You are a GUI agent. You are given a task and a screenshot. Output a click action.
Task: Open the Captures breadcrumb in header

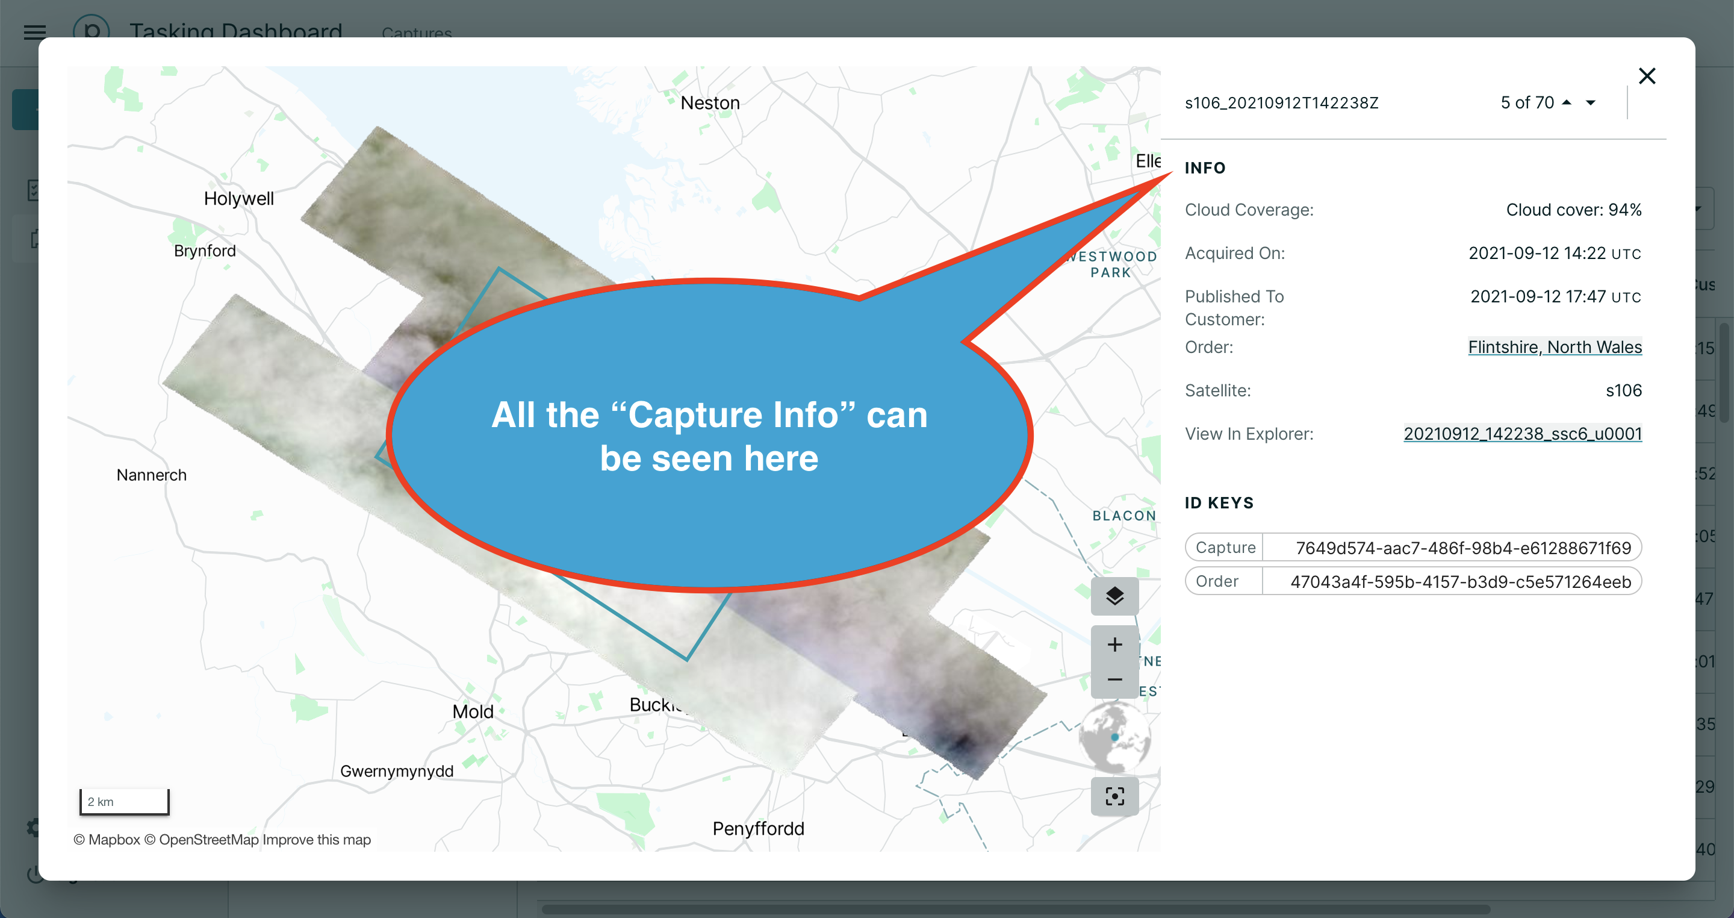coord(417,33)
